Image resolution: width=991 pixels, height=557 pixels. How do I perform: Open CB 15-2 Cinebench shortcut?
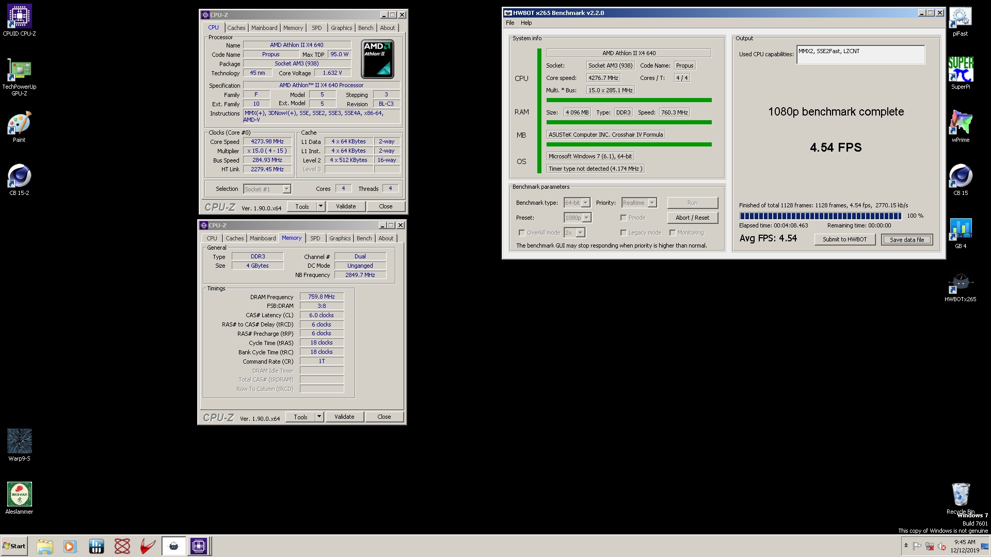[x=19, y=180]
